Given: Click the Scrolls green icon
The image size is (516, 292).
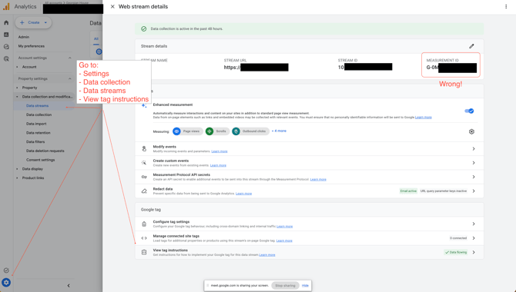Looking at the screenshot, I should tap(209, 131).
